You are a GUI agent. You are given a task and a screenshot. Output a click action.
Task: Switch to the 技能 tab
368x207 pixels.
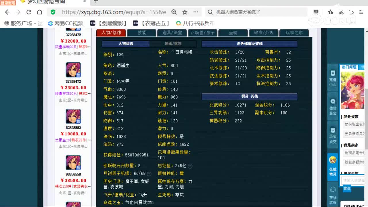142,32
